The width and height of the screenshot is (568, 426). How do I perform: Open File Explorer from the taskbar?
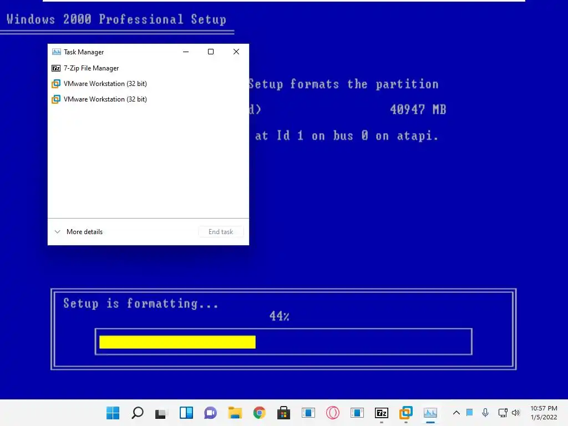(x=235, y=413)
